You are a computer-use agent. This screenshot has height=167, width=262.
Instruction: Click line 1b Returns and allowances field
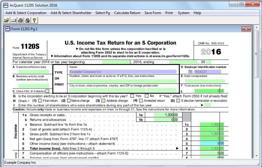[166, 120]
